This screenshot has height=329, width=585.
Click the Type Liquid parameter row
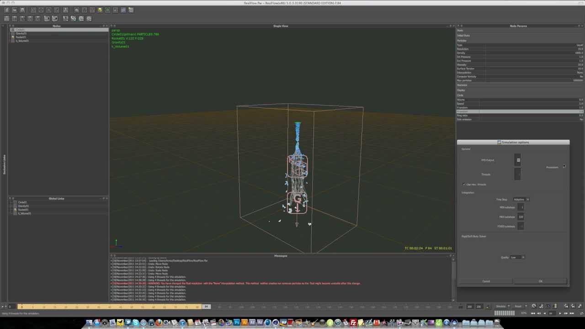pyautogui.click(x=520, y=45)
